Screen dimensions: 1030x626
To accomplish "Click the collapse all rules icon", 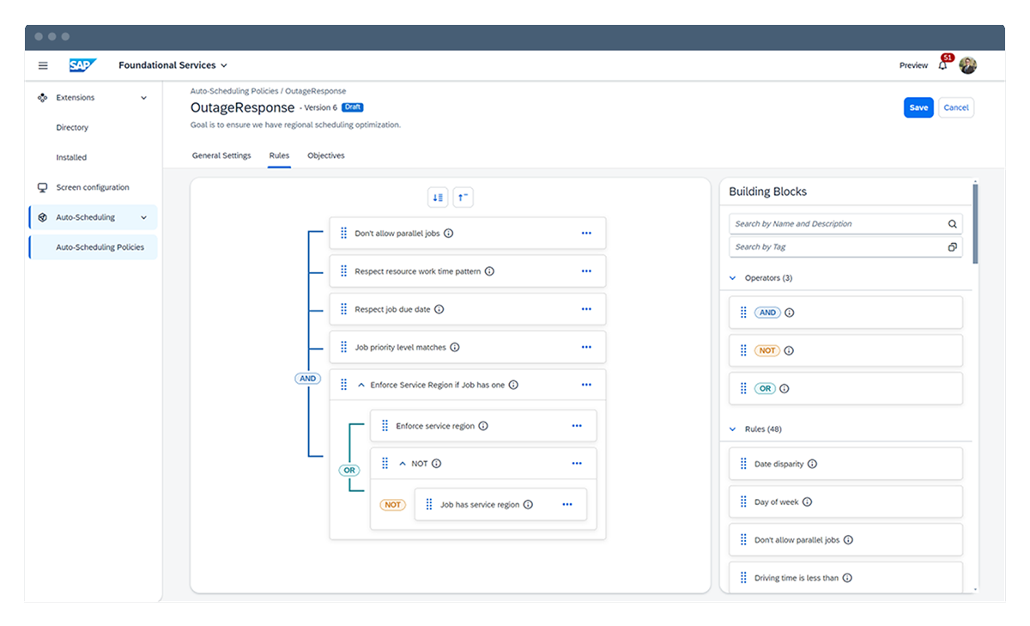I will [463, 198].
